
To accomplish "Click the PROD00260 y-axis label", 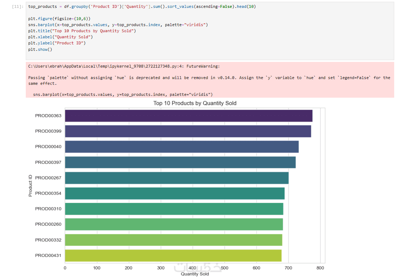I will [x=48, y=224].
